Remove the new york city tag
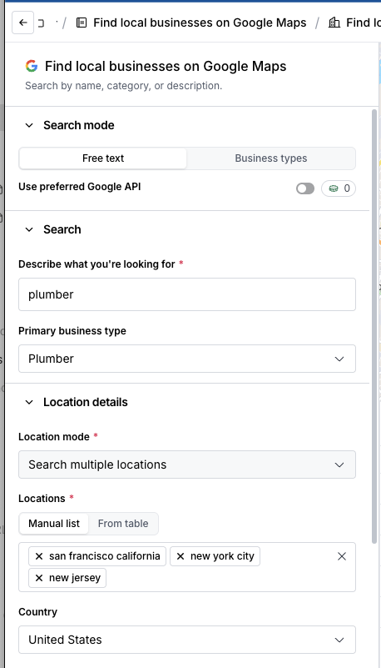 181,556
